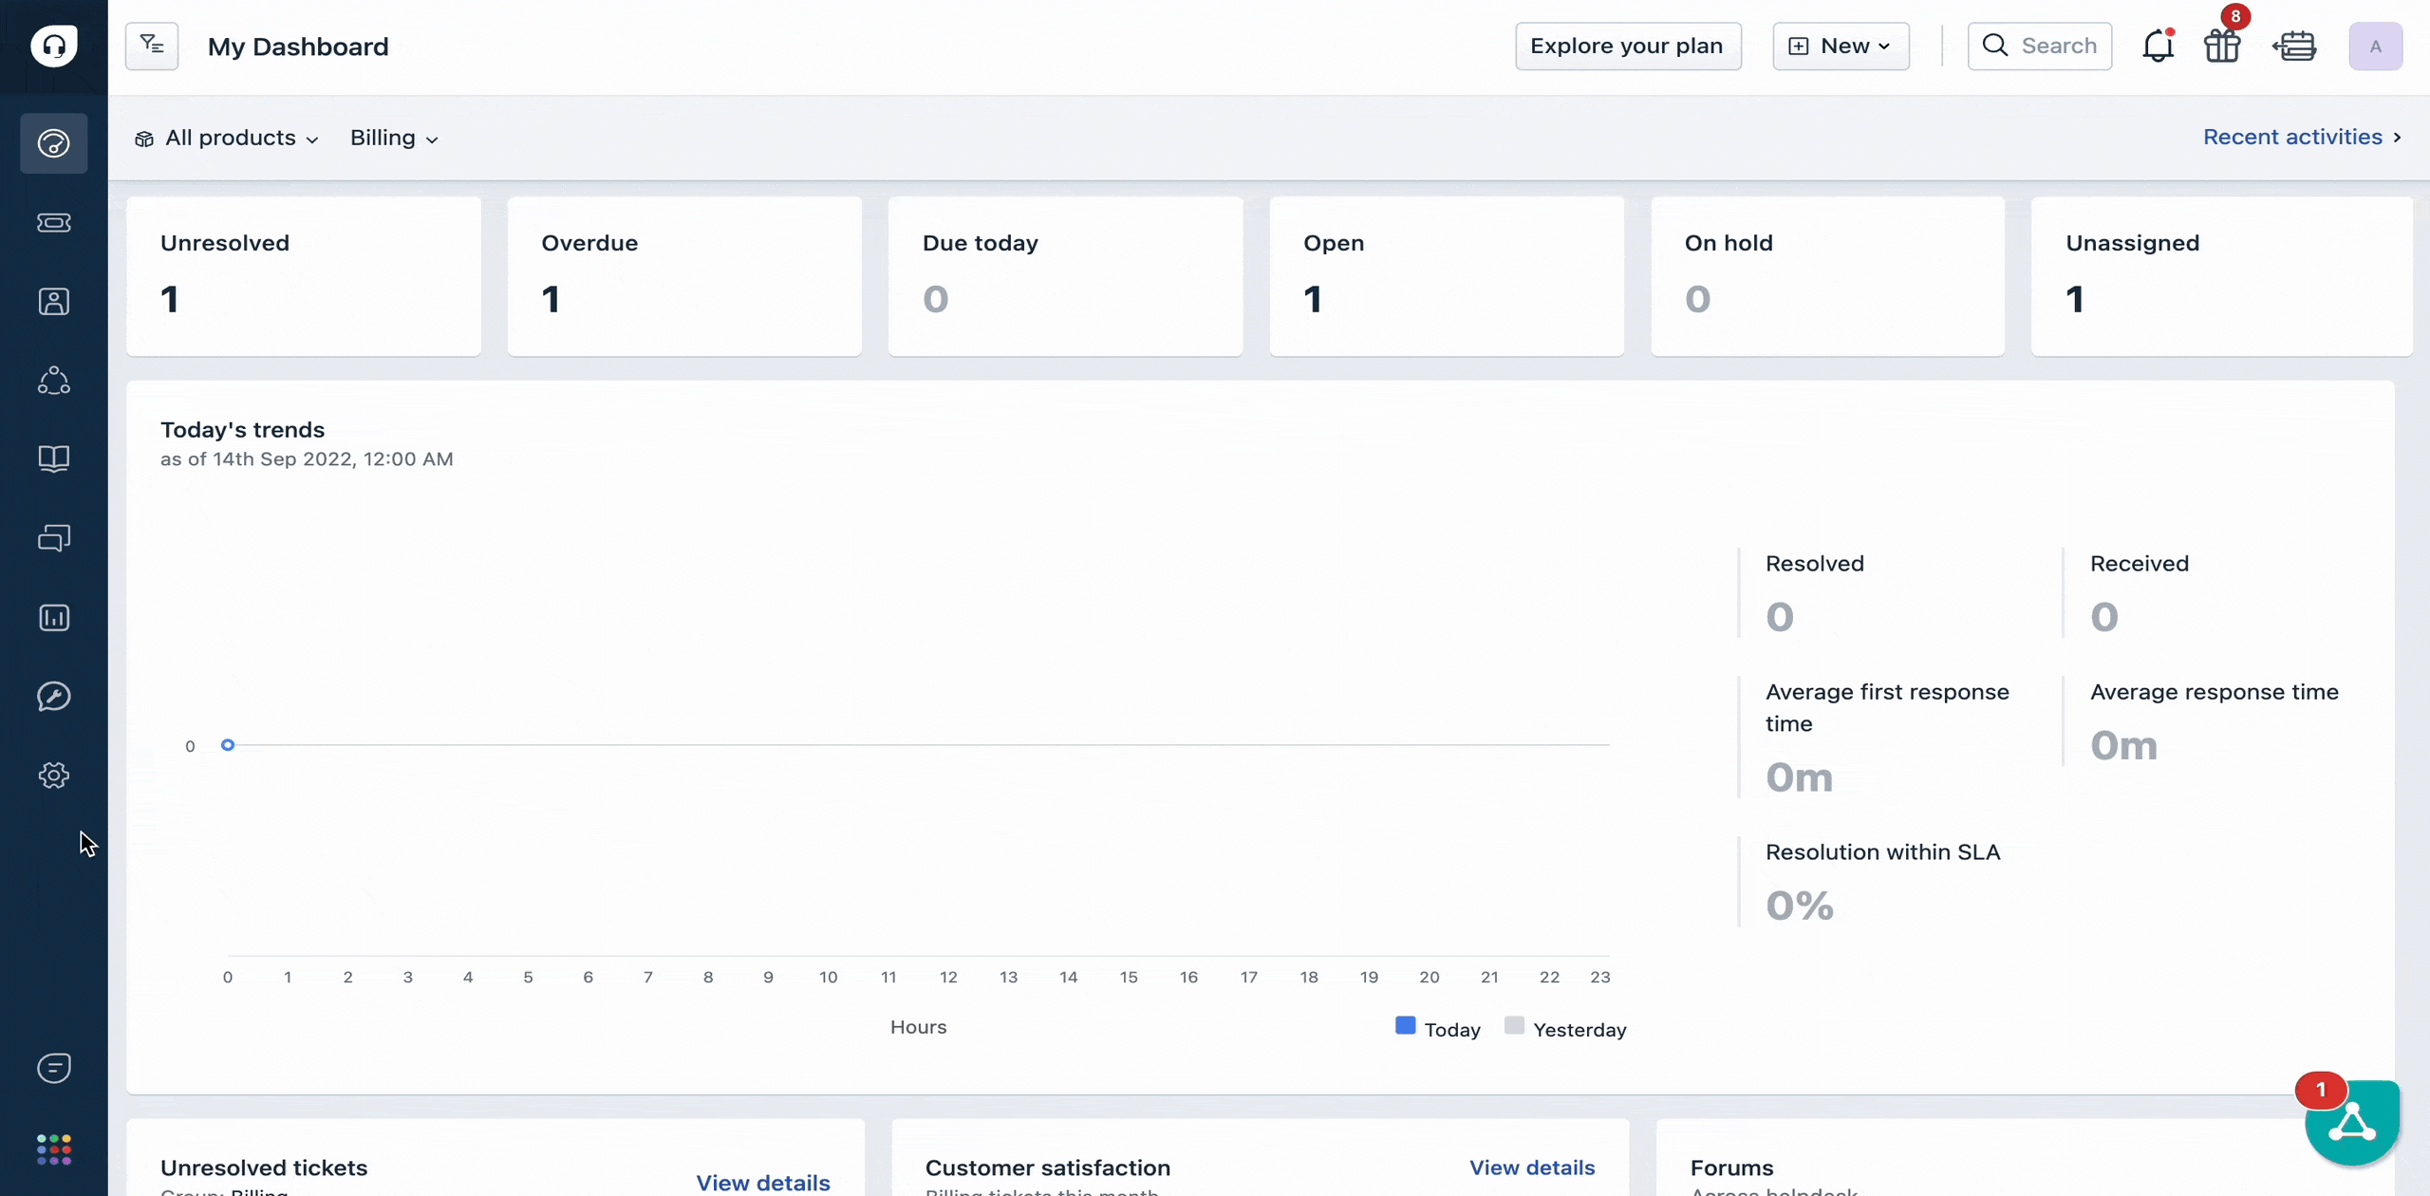Click the app grid icon at bottom
This screenshot has height=1196, width=2430.
click(x=53, y=1148)
